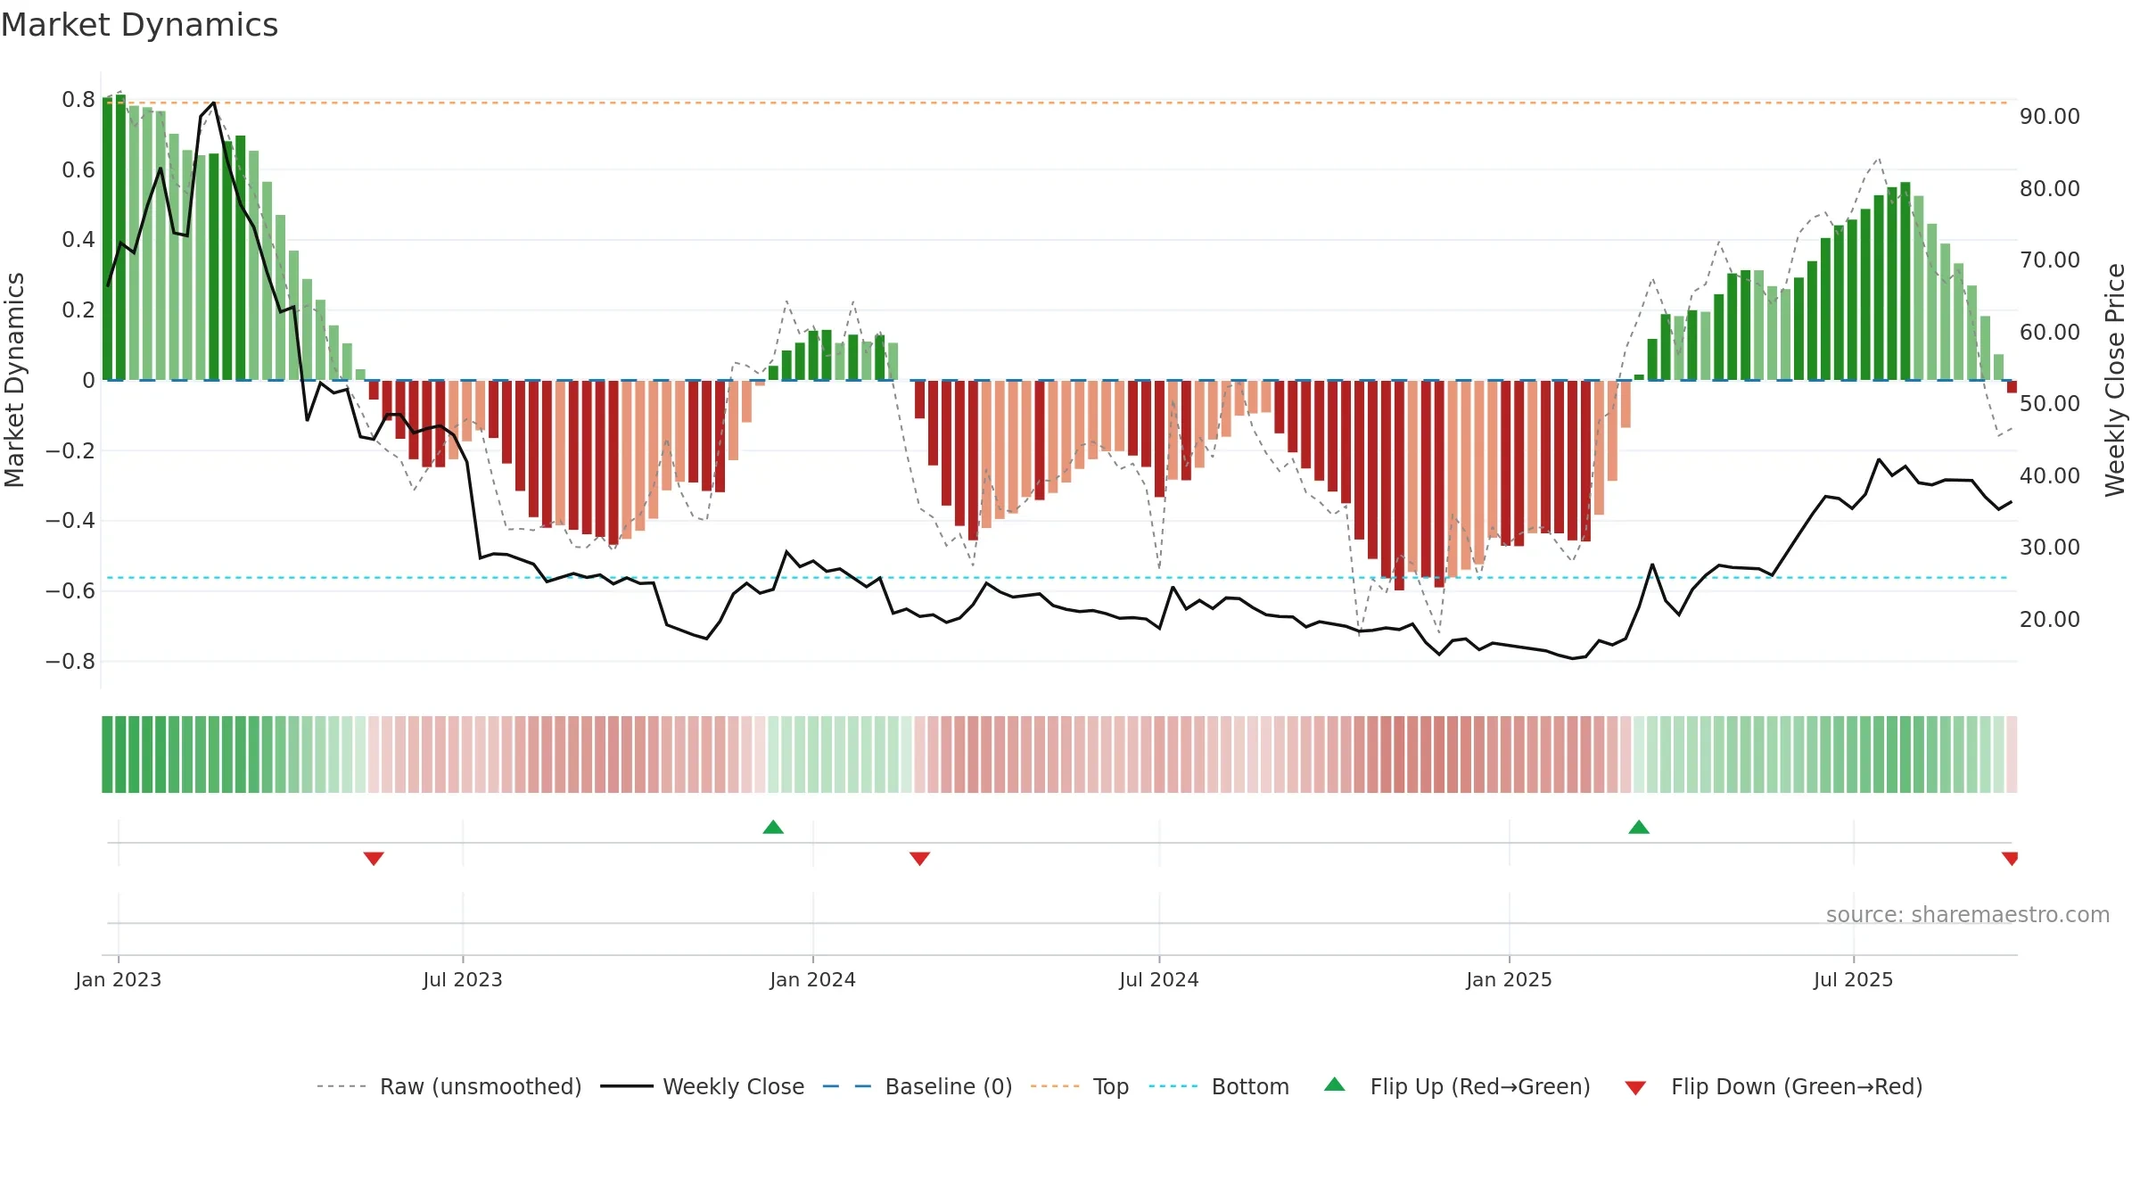The image size is (2140, 1204).
Task: Click the 0.8 left axis tick label
Action: [x=78, y=99]
